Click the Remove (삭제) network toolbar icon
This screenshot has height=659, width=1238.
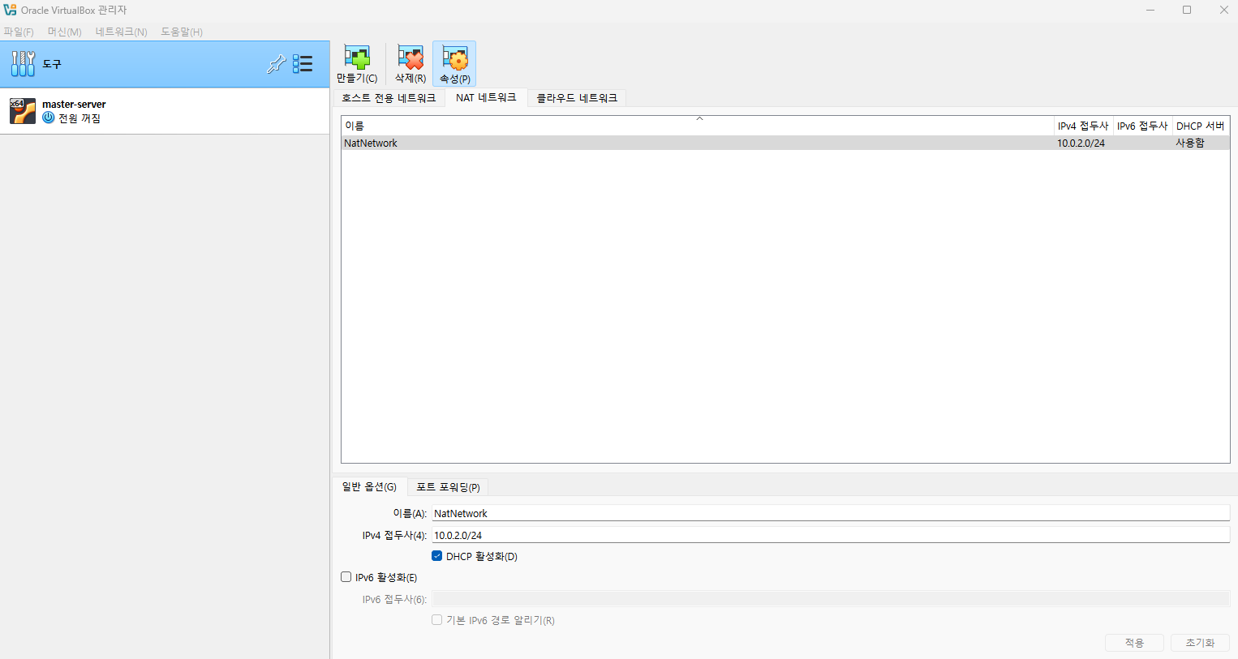411,64
